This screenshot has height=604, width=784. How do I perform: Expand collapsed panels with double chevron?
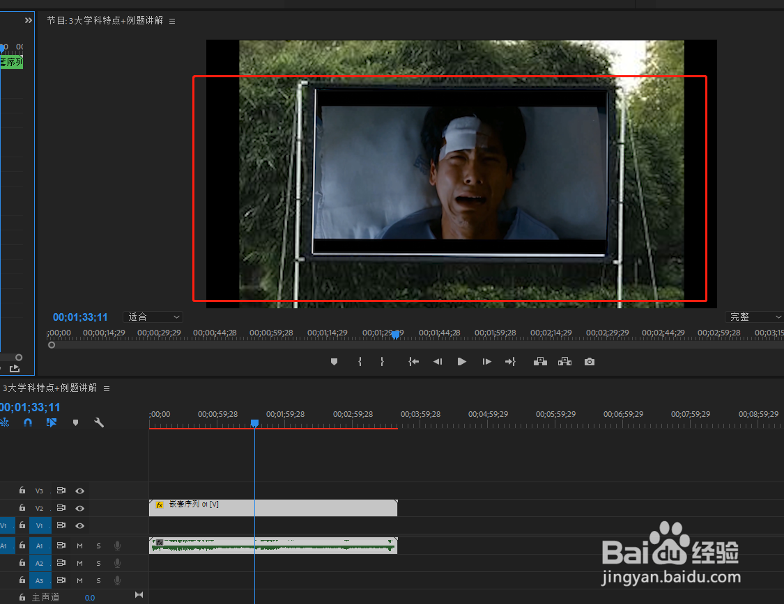[x=29, y=20]
